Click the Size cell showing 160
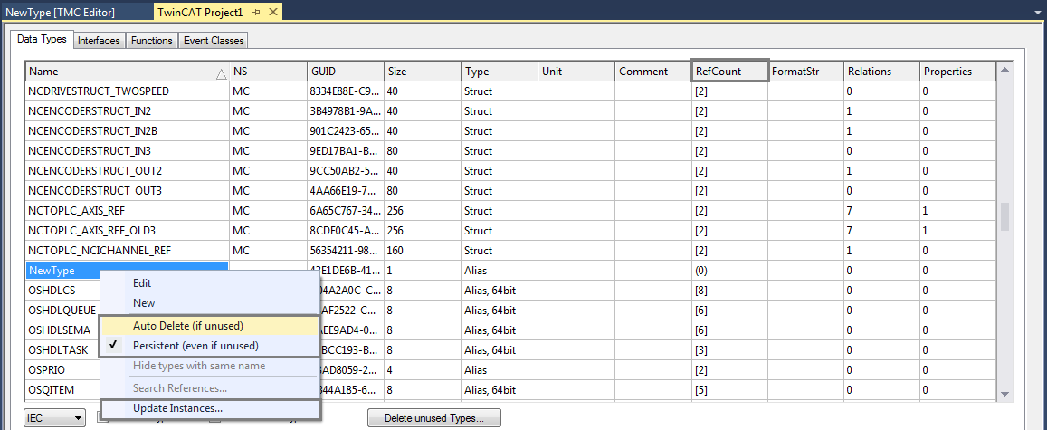 (423, 251)
